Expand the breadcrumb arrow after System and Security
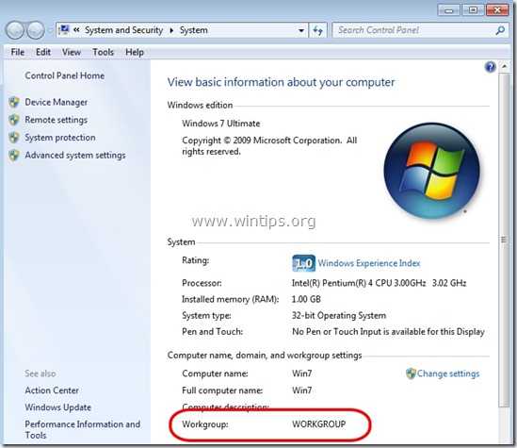 [x=171, y=30]
